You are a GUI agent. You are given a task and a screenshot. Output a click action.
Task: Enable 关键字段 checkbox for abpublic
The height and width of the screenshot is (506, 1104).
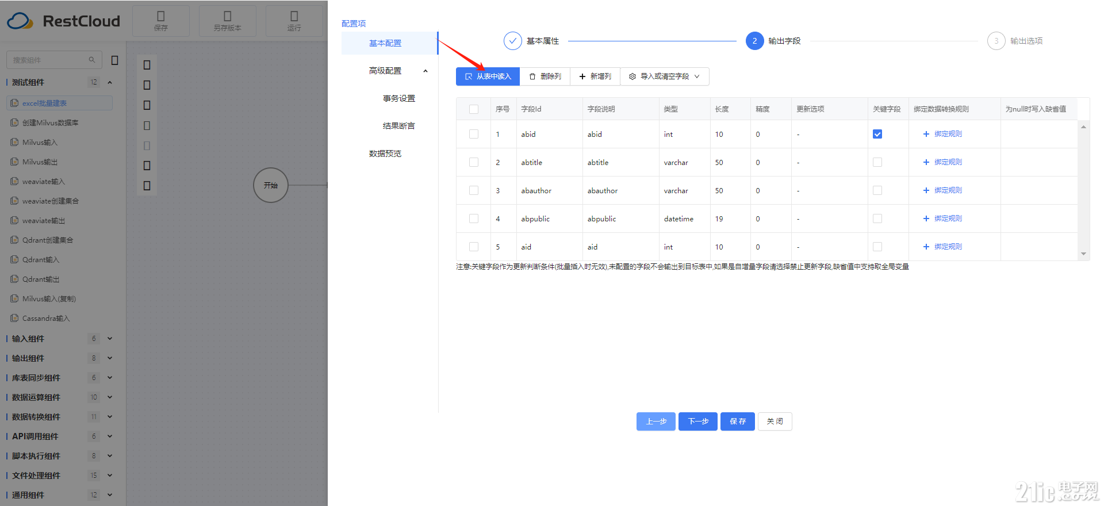877,218
